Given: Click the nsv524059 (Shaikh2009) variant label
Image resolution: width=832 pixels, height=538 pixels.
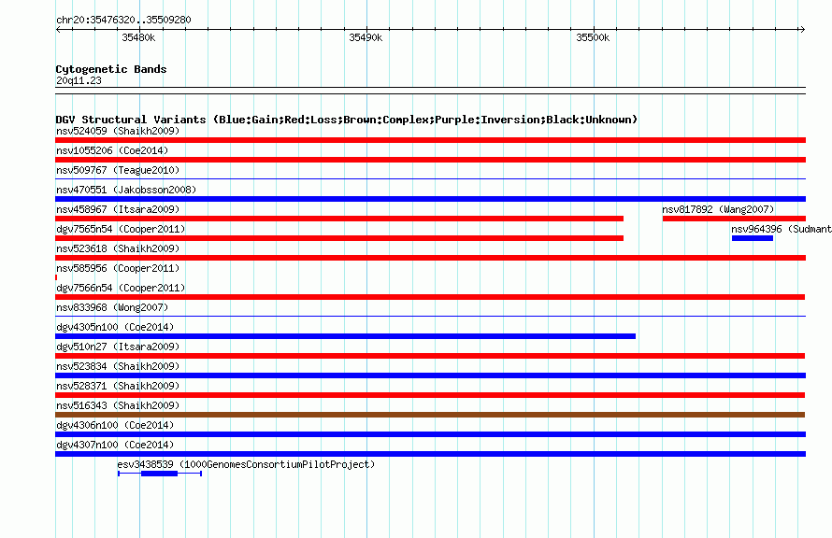Looking at the screenshot, I should (x=118, y=131).
